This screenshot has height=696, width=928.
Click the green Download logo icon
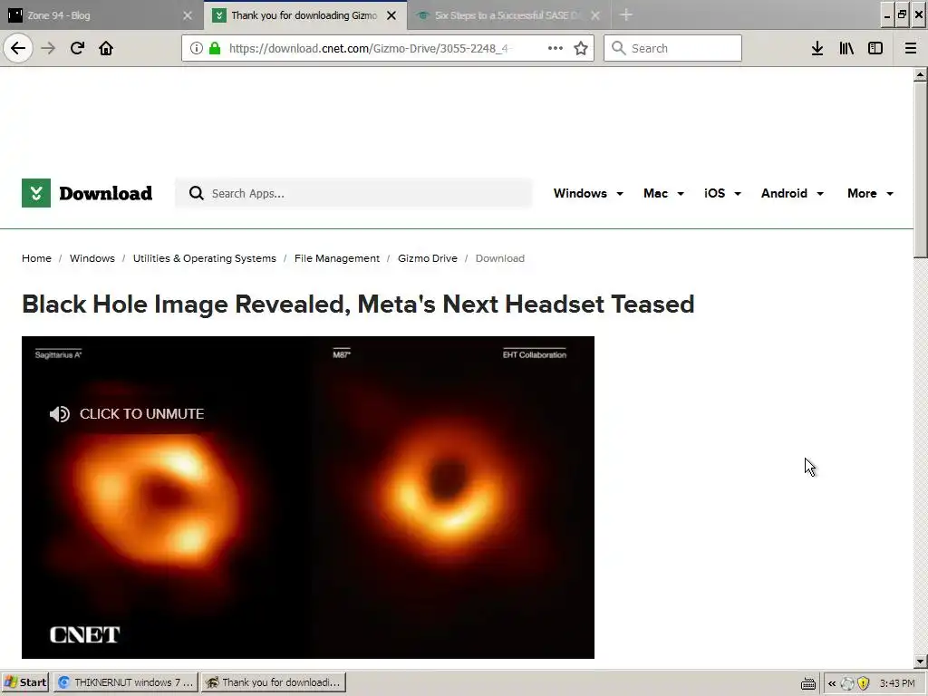(36, 193)
